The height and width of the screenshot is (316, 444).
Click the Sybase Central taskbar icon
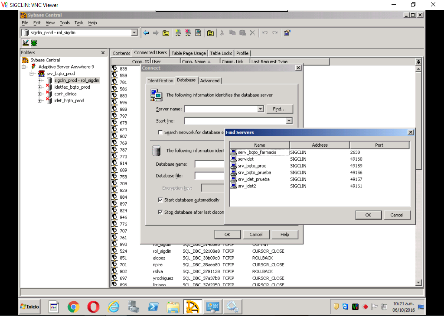(x=193, y=306)
